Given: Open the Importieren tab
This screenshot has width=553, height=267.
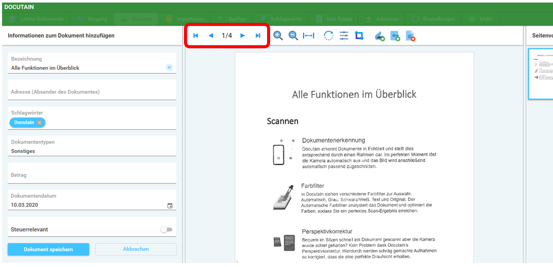Looking at the screenshot, I should [185, 19].
